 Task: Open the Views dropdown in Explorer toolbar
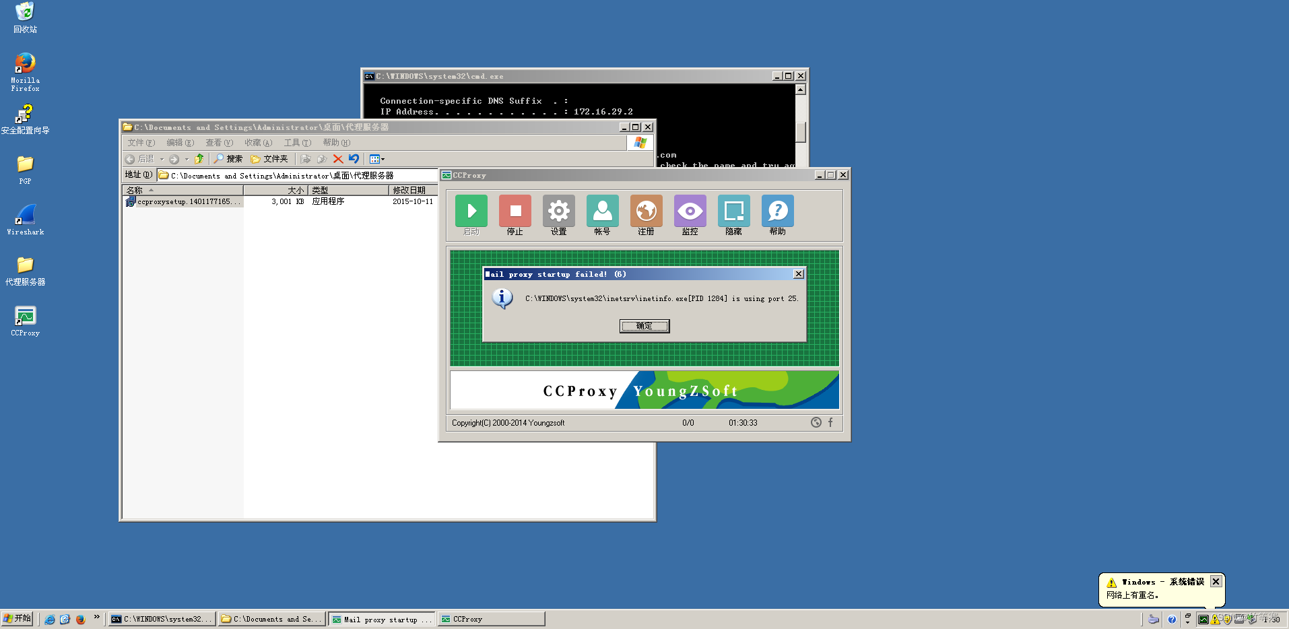(377, 159)
